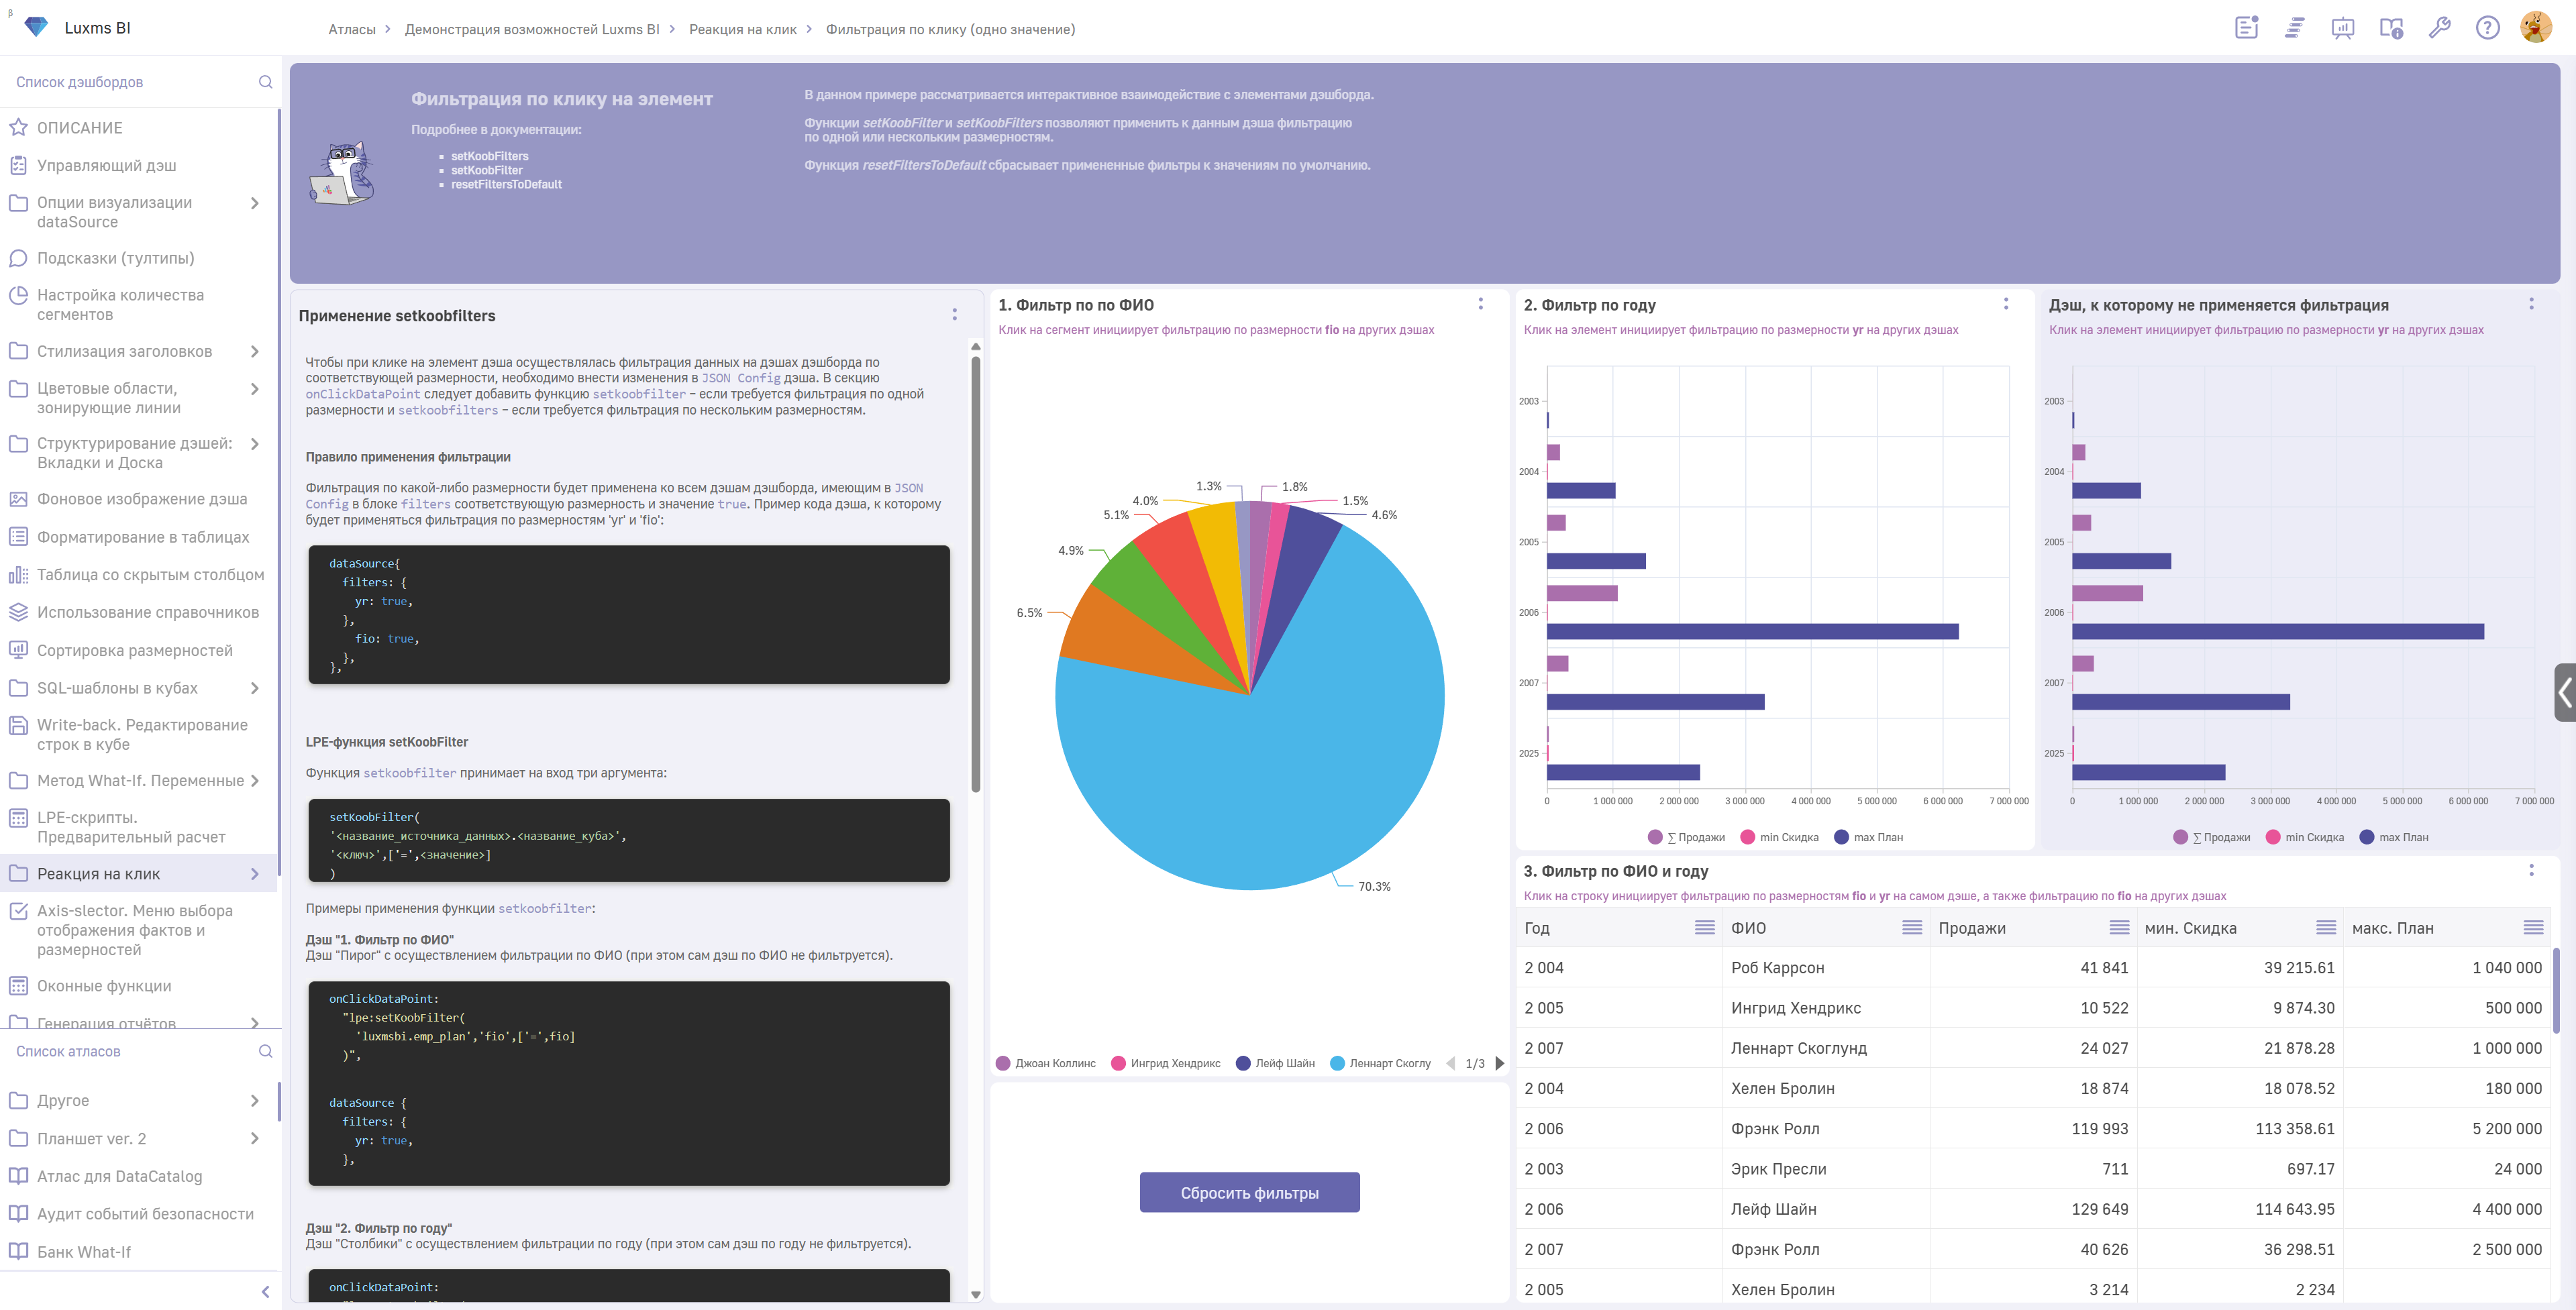The width and height of the screenshot is (2576, 1310).
Task: Click the search icon beside Список дэшбордов
Action: (265, 82)
